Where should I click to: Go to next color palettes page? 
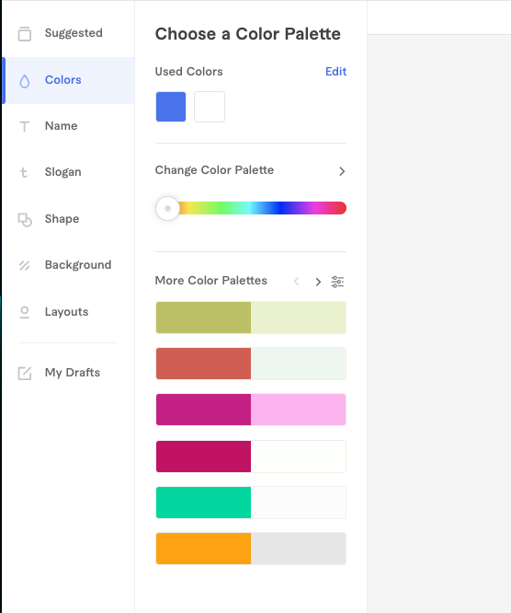click(318, 282)
